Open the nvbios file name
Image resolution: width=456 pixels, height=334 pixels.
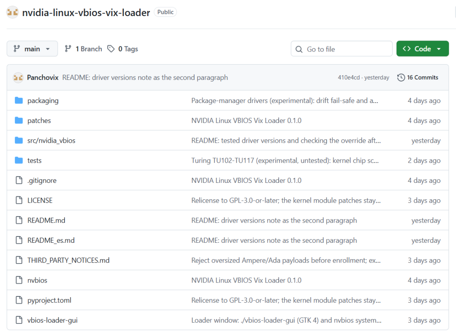[x=37, y=280]
